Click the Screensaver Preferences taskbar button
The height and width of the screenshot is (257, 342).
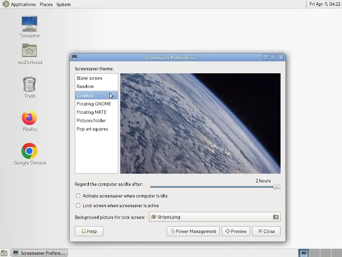[x=39, y=253]
